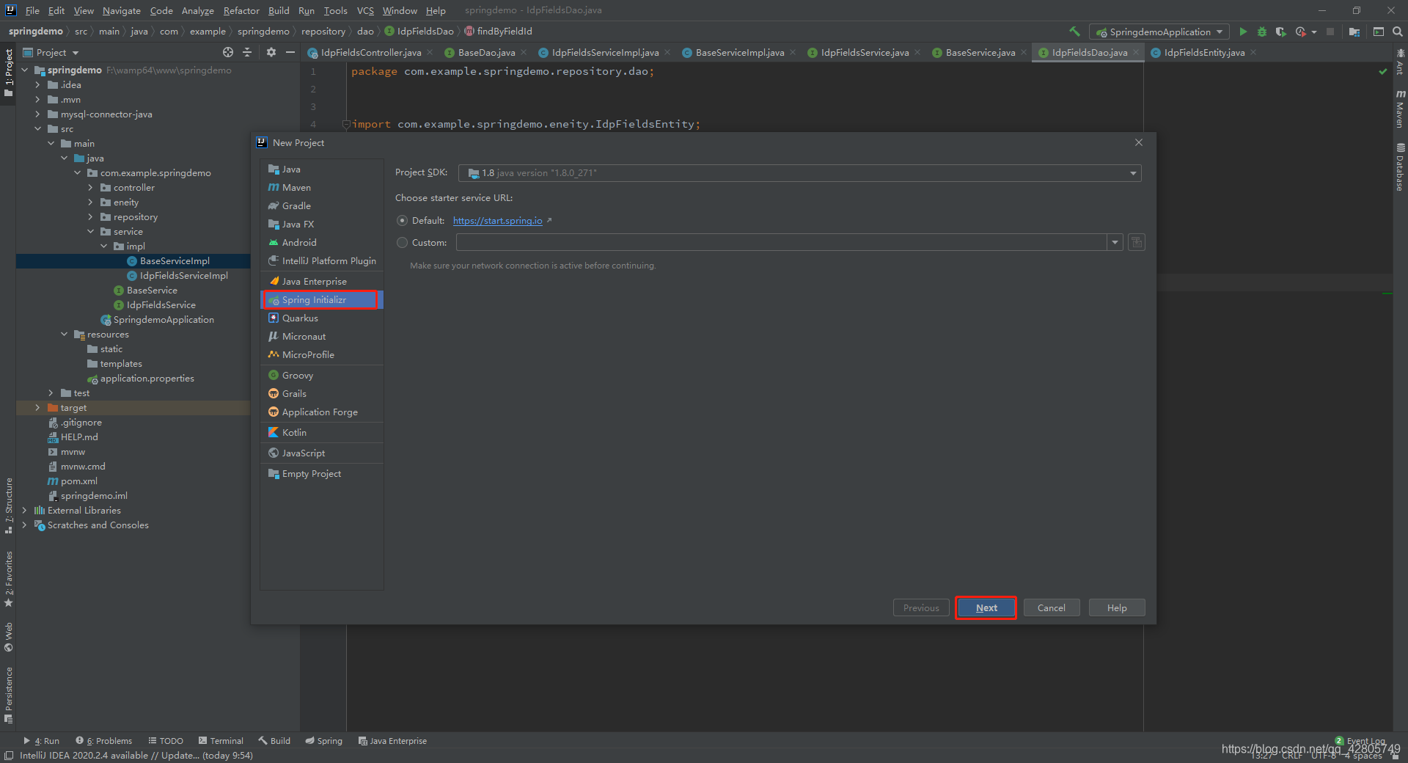Open the Event Log
1408x763 pixels.
click(x=1360, y=741)
